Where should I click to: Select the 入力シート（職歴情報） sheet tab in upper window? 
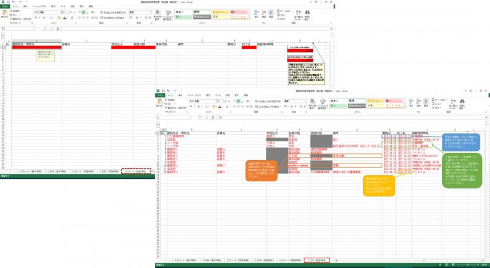137,170
